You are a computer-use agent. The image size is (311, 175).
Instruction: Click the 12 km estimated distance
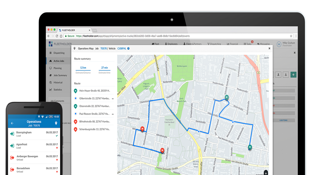click(x=83, y=68)
